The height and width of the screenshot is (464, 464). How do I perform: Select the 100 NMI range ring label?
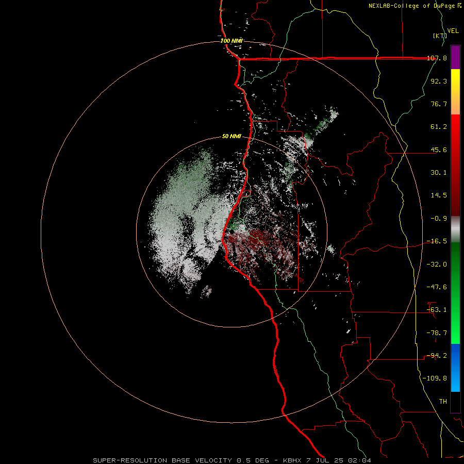231,41
